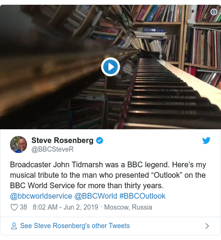Click the like count of 38
This screenshot has height=240, width=221.
[23, 207]
